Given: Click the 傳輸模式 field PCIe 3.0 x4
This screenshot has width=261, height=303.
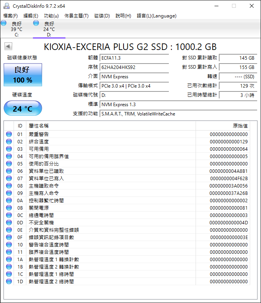Looking at the screenshot, I should (134, 86).
